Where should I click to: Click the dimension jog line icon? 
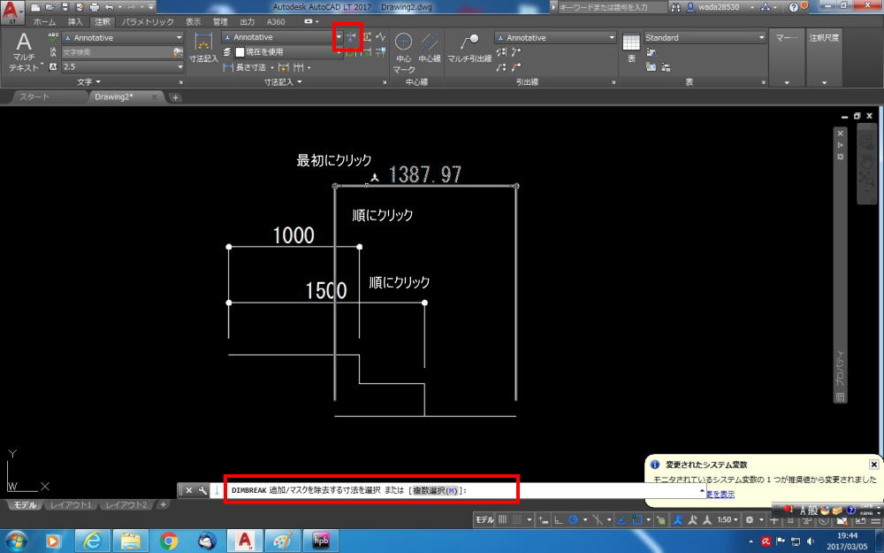pyautogui.click(x=381, y=37)
